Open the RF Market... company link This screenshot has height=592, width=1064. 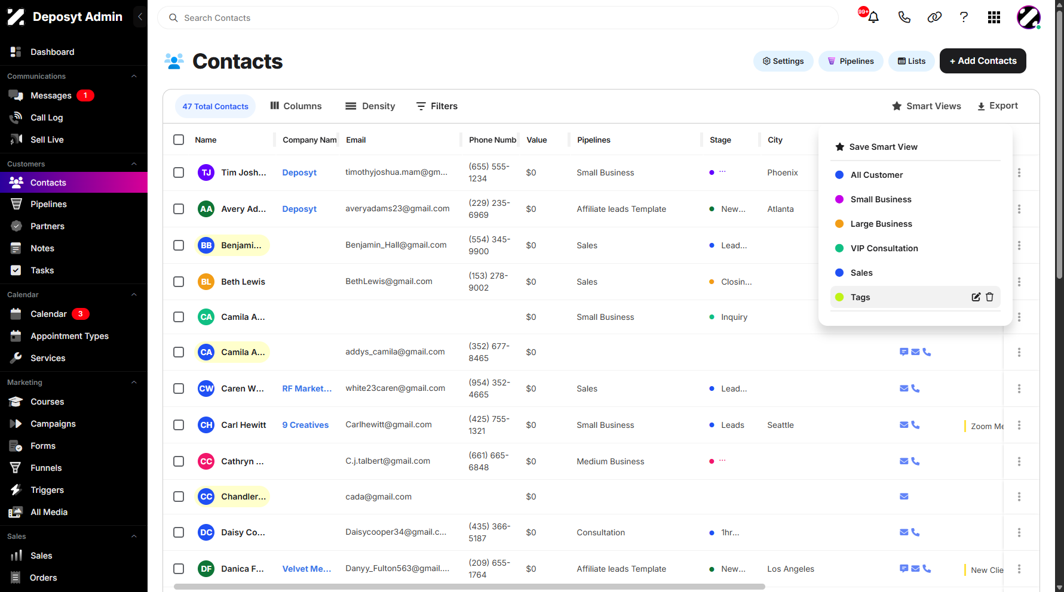click(307, 388)
